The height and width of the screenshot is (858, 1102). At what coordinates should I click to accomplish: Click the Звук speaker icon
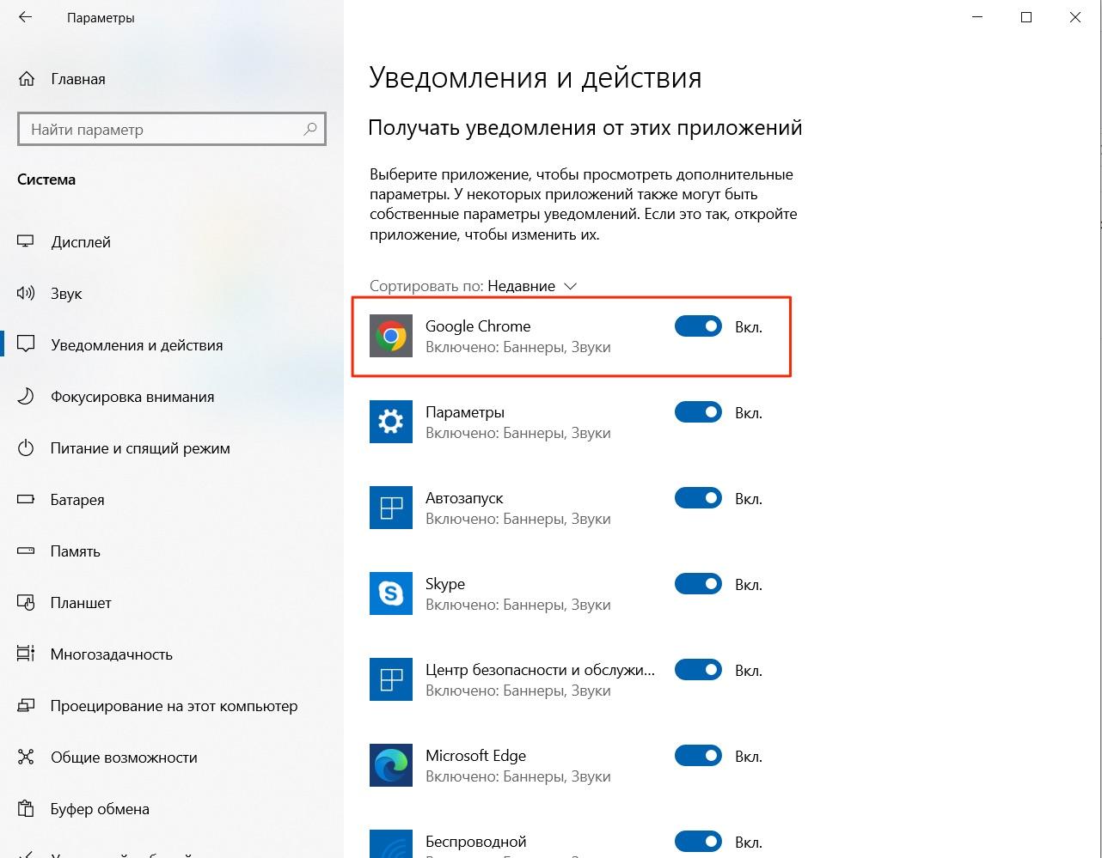pyautogui.click(x=26, y=294)
